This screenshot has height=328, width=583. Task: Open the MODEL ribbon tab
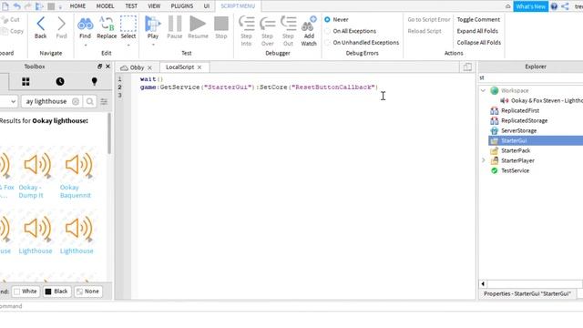coord(106,6)
